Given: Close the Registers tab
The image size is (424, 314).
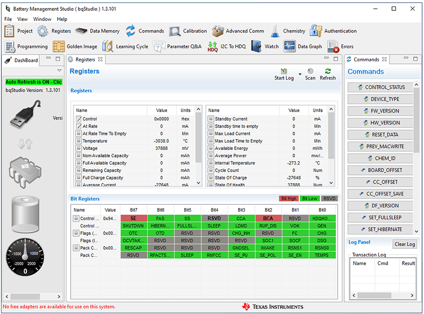Looking at the screenshot, I should [100, 59].
